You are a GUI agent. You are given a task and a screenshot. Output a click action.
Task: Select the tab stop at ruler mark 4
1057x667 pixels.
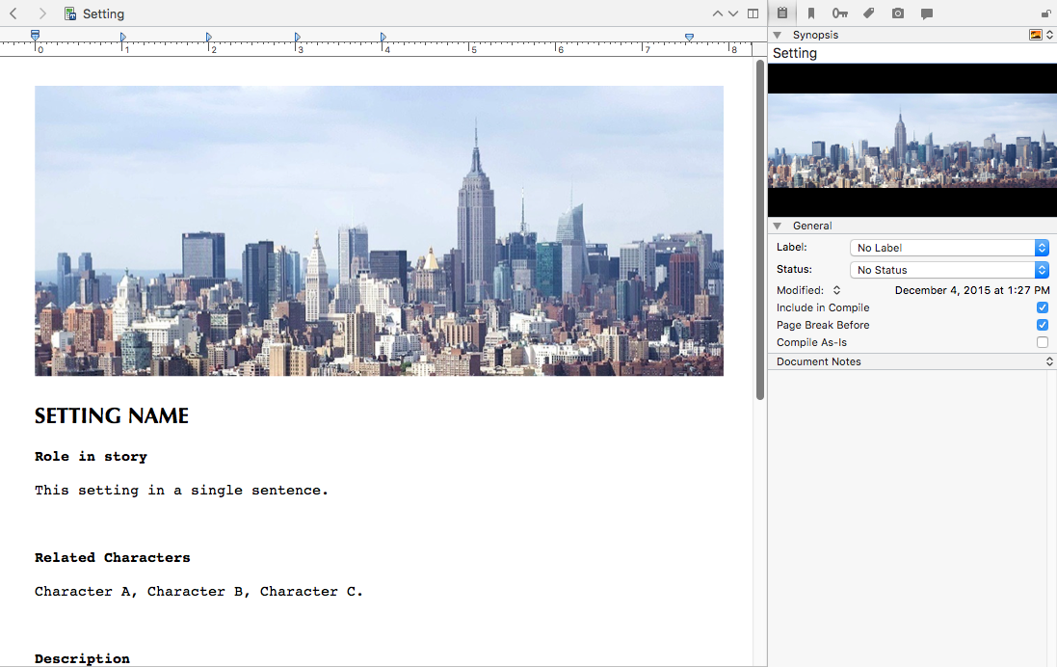(x=383, y=37)
